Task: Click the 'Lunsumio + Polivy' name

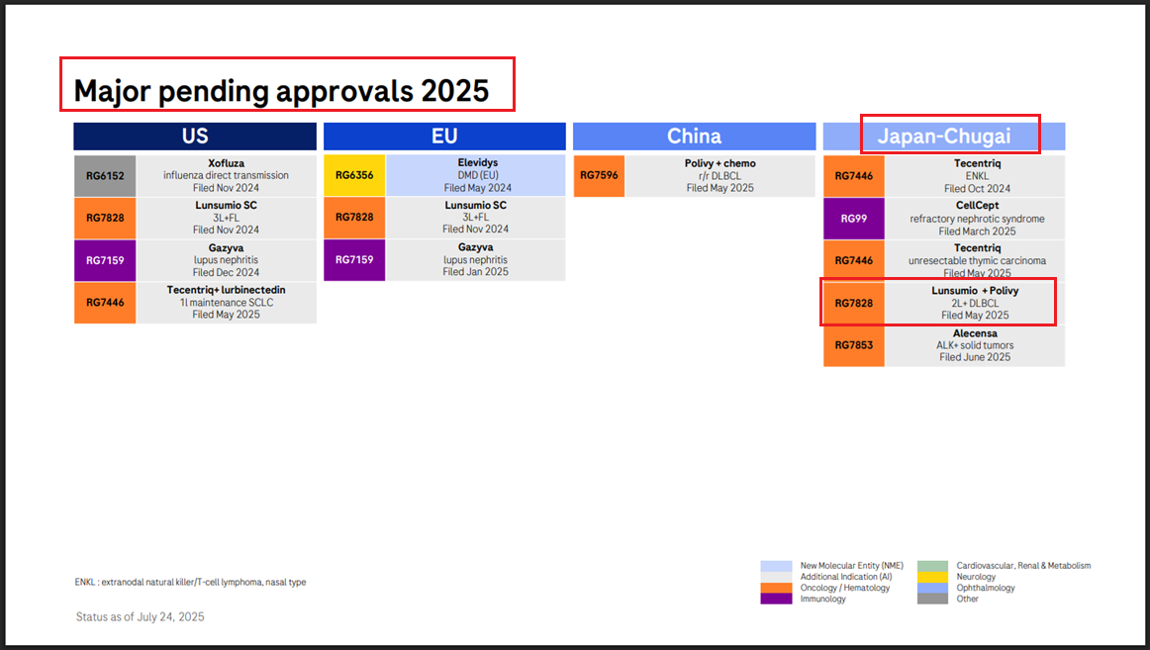Action: coord(975,290)
